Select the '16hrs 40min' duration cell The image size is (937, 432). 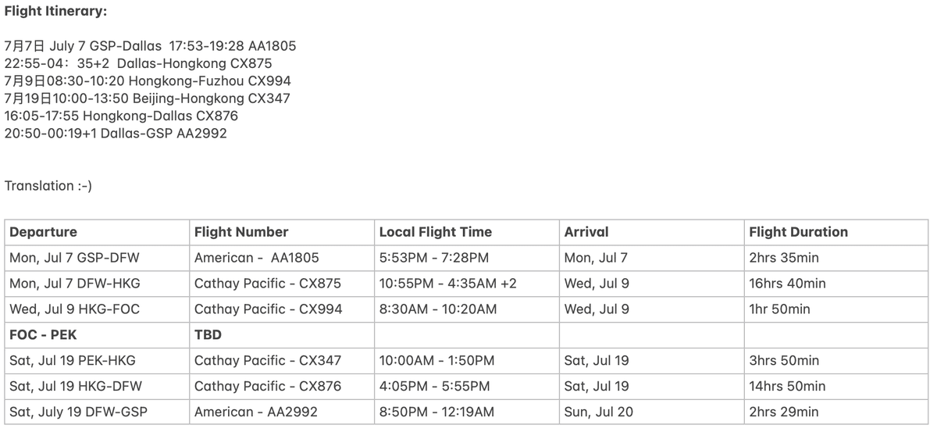click(787, 284)
